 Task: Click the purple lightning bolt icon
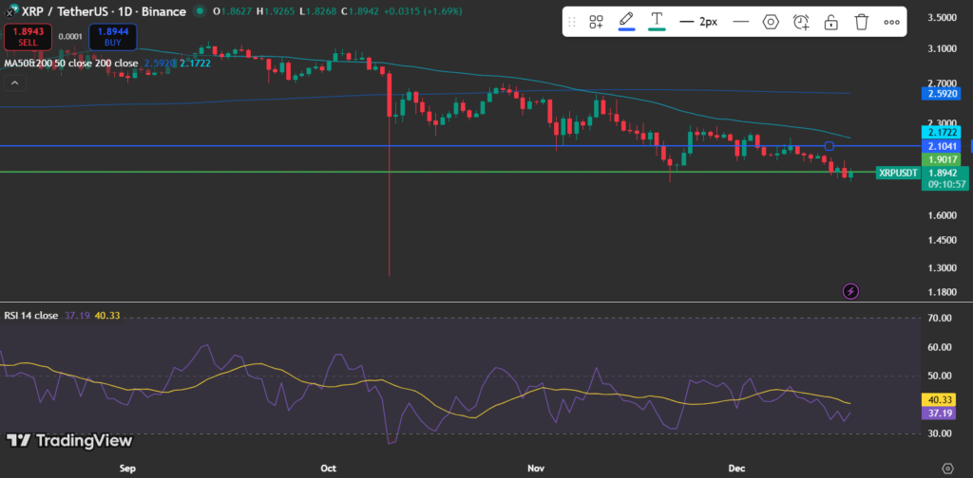point(850,290)
